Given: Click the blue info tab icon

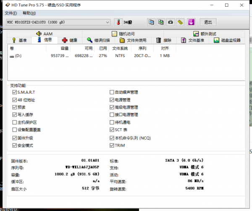Looking at the screenshot, I should pos(39,40).
